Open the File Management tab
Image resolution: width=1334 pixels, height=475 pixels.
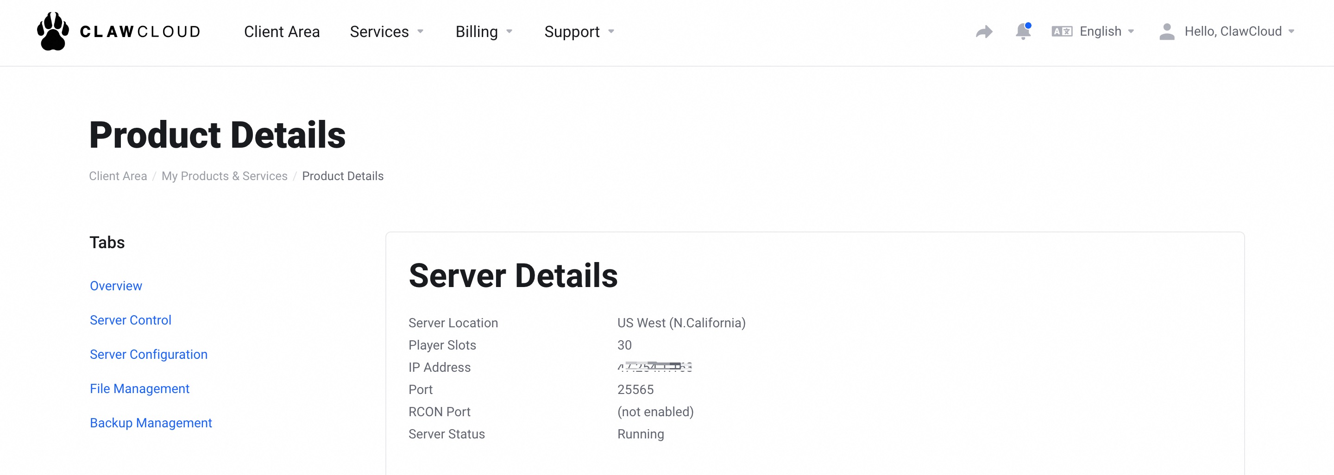point(140,388)
